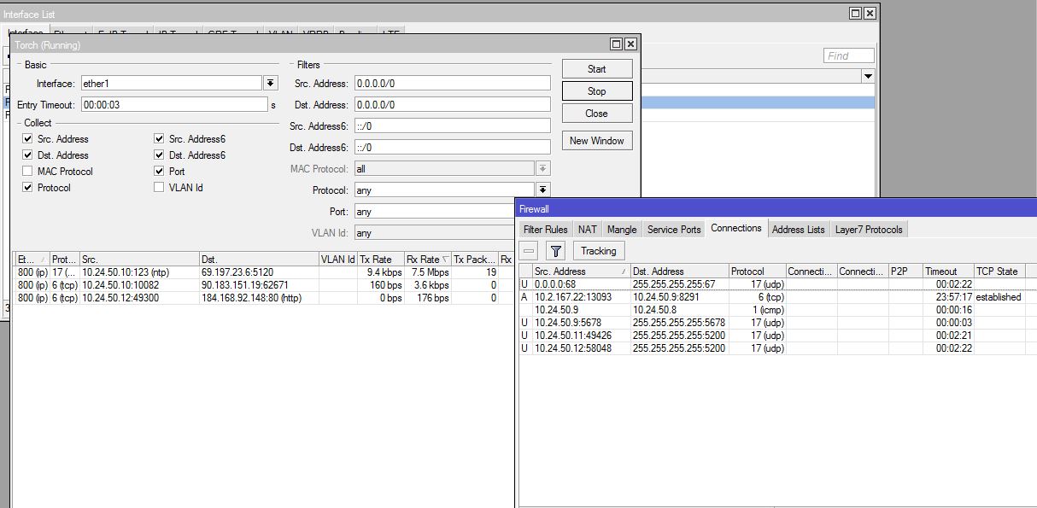Sort connections by Src. Address column
The height and width of the screenshot is (508, 1037).
[581, 271]
